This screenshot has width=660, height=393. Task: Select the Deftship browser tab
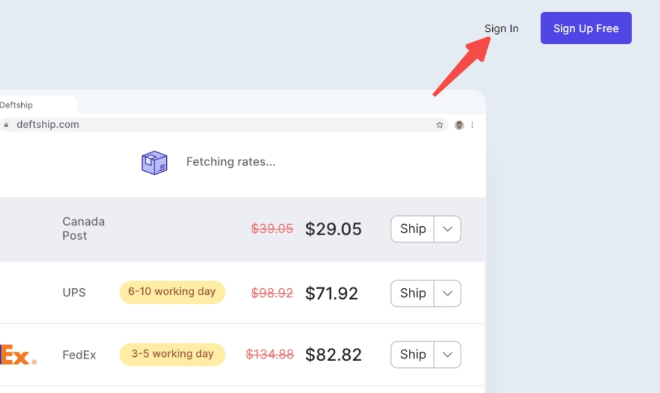(38, 105)
